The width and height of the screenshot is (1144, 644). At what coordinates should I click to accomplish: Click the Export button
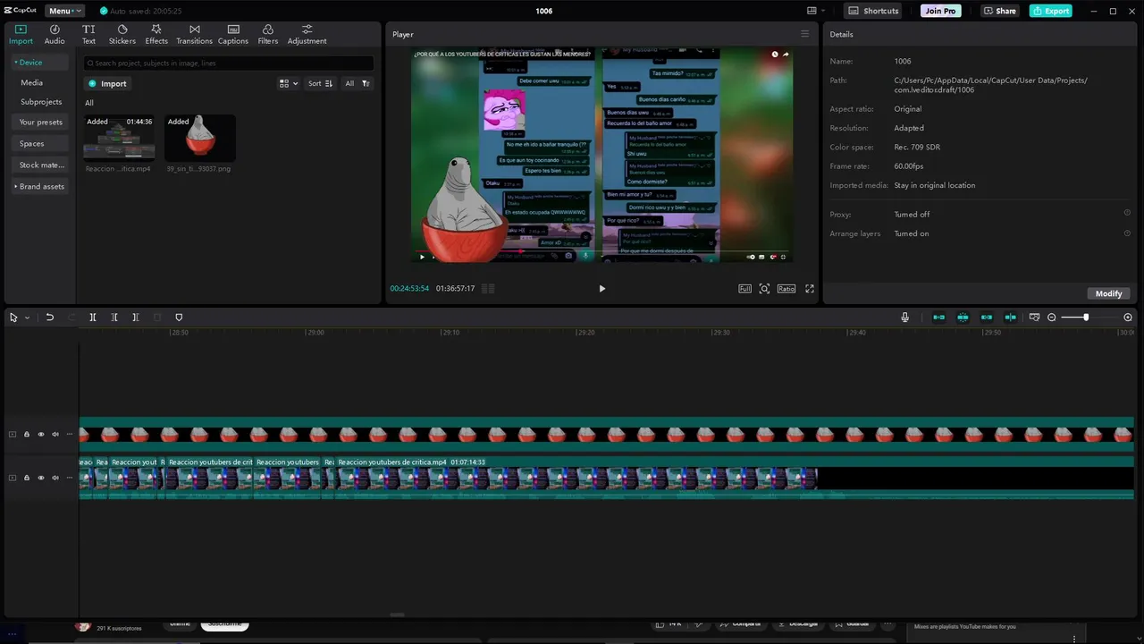click(1050, 11)
